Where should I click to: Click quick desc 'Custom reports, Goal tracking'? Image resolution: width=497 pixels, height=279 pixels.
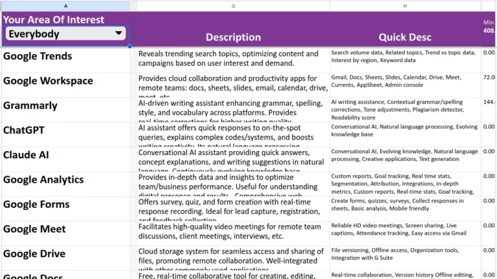(405, 184)
